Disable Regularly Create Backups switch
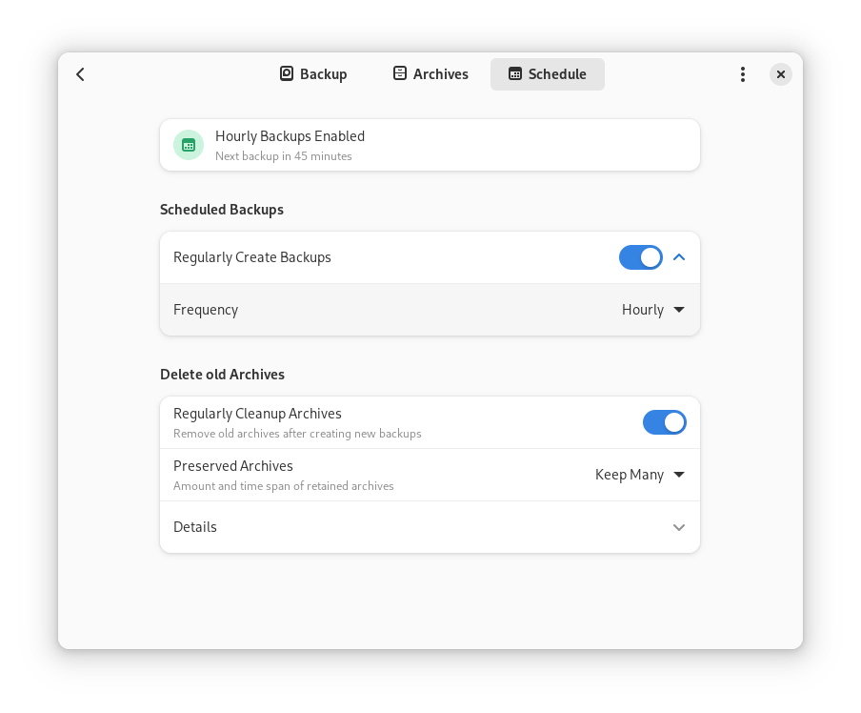 tap(640, 257)
